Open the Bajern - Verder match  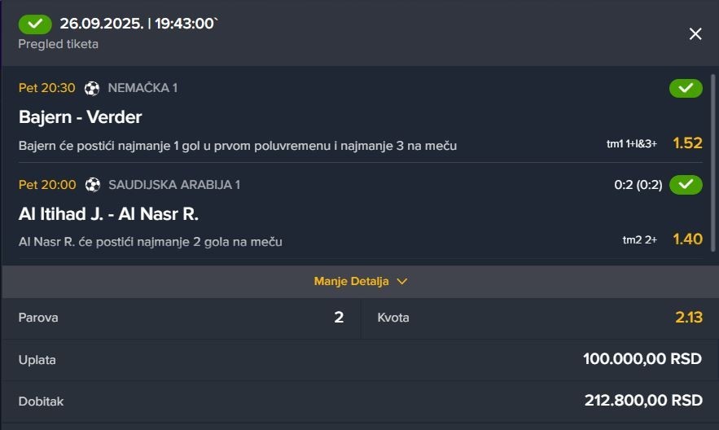pos(81,117)
